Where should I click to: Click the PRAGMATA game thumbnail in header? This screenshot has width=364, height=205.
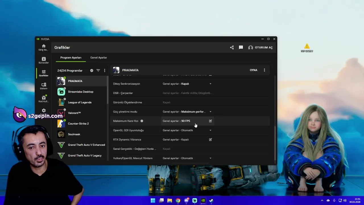(x=116, y=70)
